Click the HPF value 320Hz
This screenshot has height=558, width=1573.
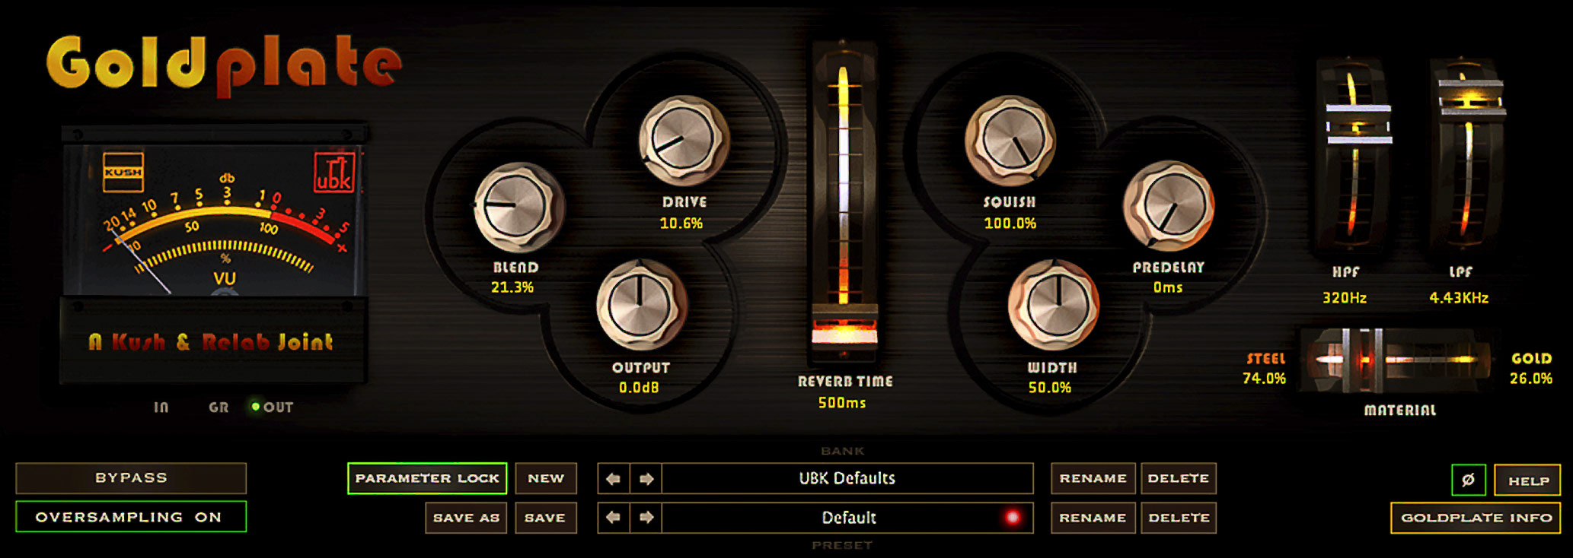pyautogui.click(x=1345, y=298)
